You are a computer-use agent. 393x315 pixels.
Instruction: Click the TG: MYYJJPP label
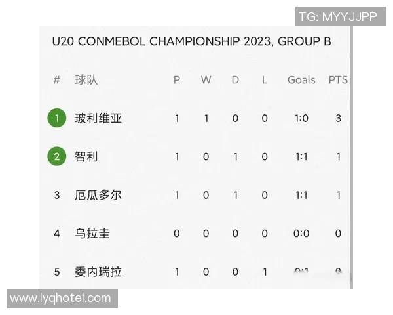point(338,16)
